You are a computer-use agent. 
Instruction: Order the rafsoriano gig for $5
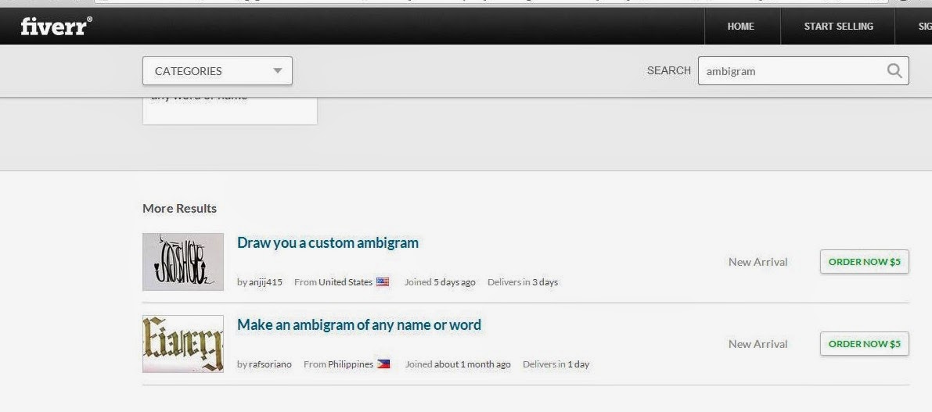point(864,344)
